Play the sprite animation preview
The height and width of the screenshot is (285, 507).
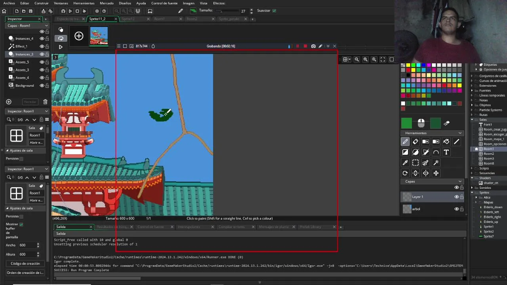click(61, 47)
